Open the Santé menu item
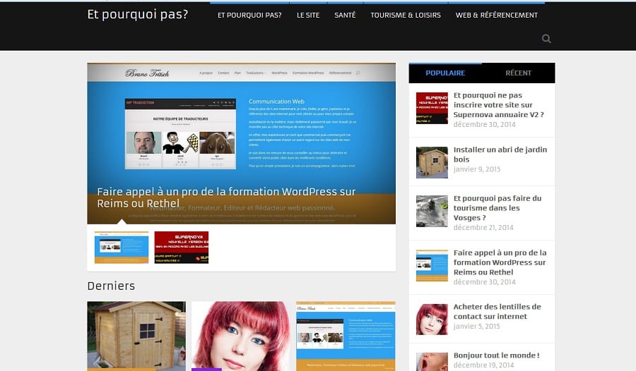Screen dimensions: 636x371 coord(345,15)
